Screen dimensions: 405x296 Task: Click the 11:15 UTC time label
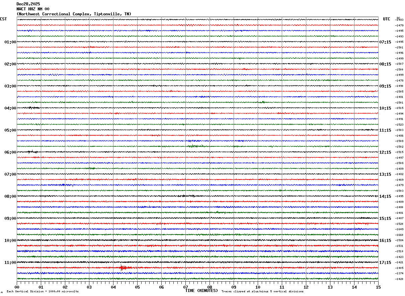[x=385, y=130]
